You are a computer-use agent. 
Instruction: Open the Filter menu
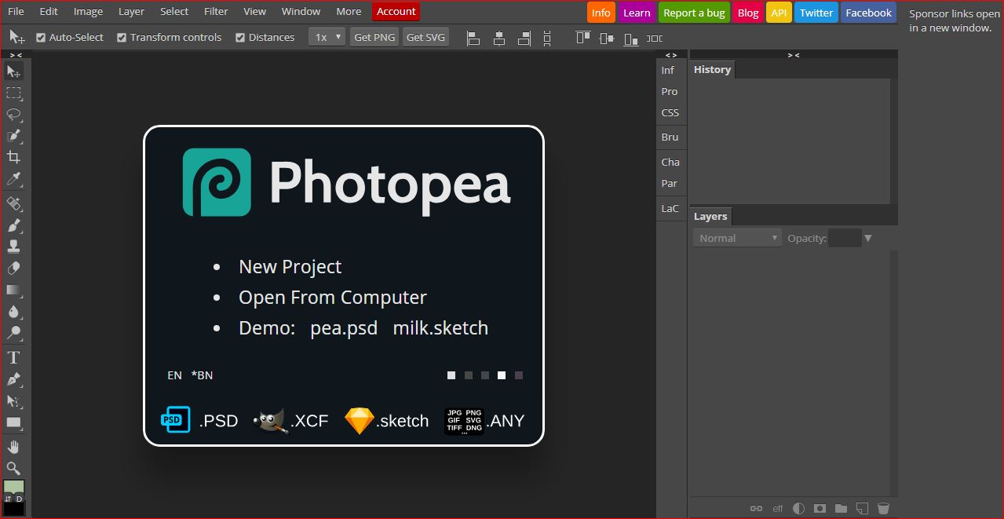click(215, 11)
